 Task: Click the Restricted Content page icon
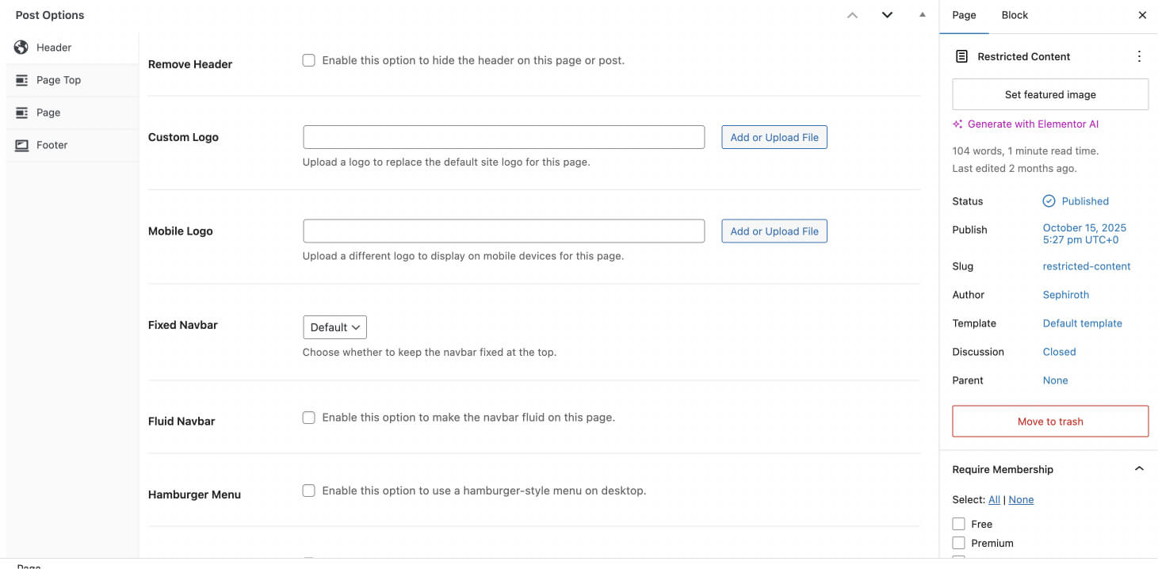pos(961,56)
